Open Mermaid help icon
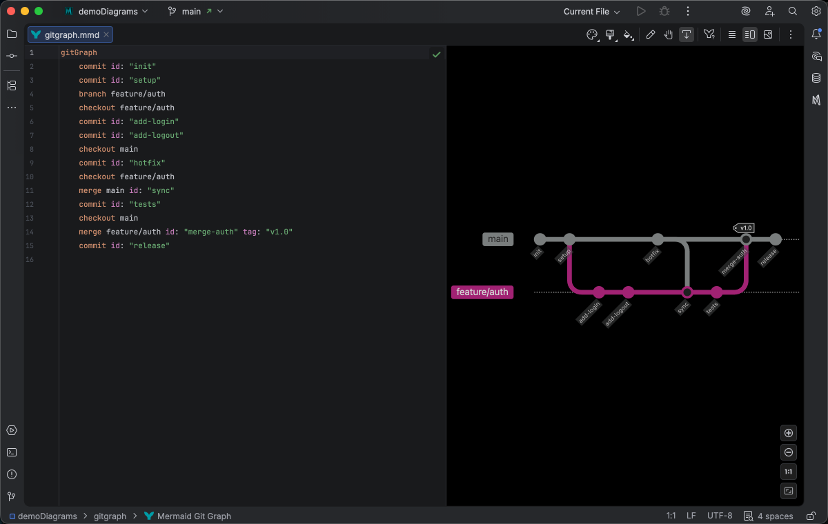Viewport: 828px width, 524px height. pyautogui.click(x=709, y=34)
